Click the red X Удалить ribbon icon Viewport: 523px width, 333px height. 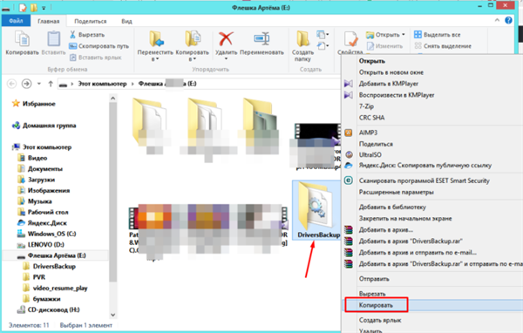tap(226, 40)
